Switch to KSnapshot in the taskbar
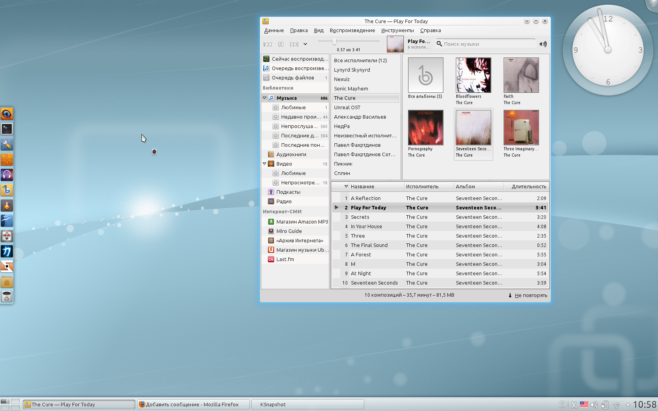 308,404
